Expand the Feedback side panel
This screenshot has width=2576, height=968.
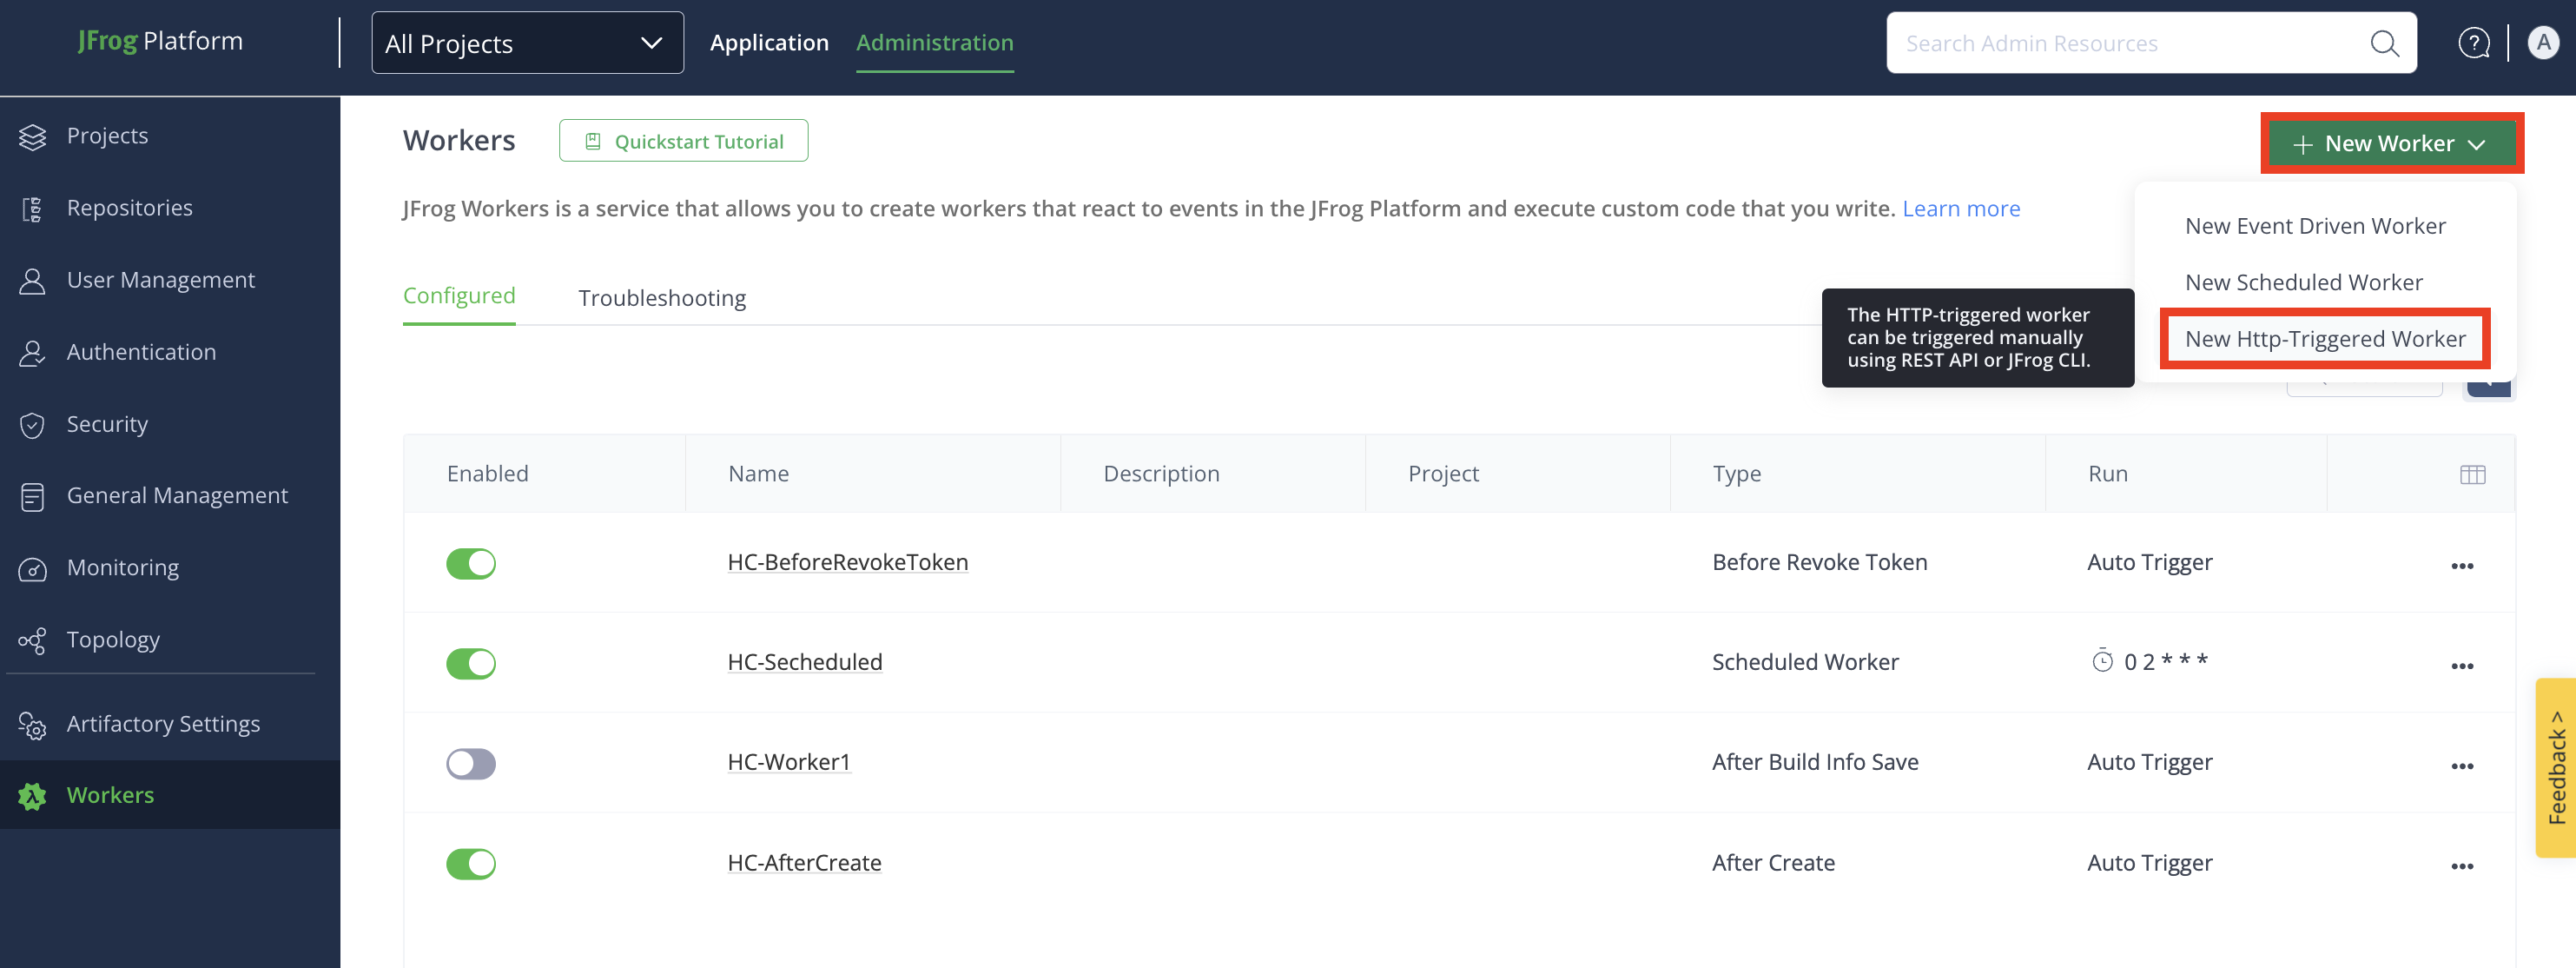point(2555,767)
